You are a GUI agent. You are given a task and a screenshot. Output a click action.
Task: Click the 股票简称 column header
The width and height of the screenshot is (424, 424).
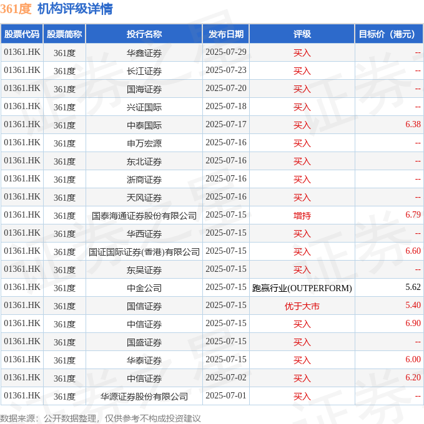point(64,34)
